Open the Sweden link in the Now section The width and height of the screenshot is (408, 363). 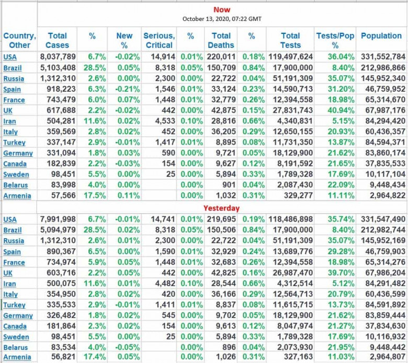tap(16, 175)
